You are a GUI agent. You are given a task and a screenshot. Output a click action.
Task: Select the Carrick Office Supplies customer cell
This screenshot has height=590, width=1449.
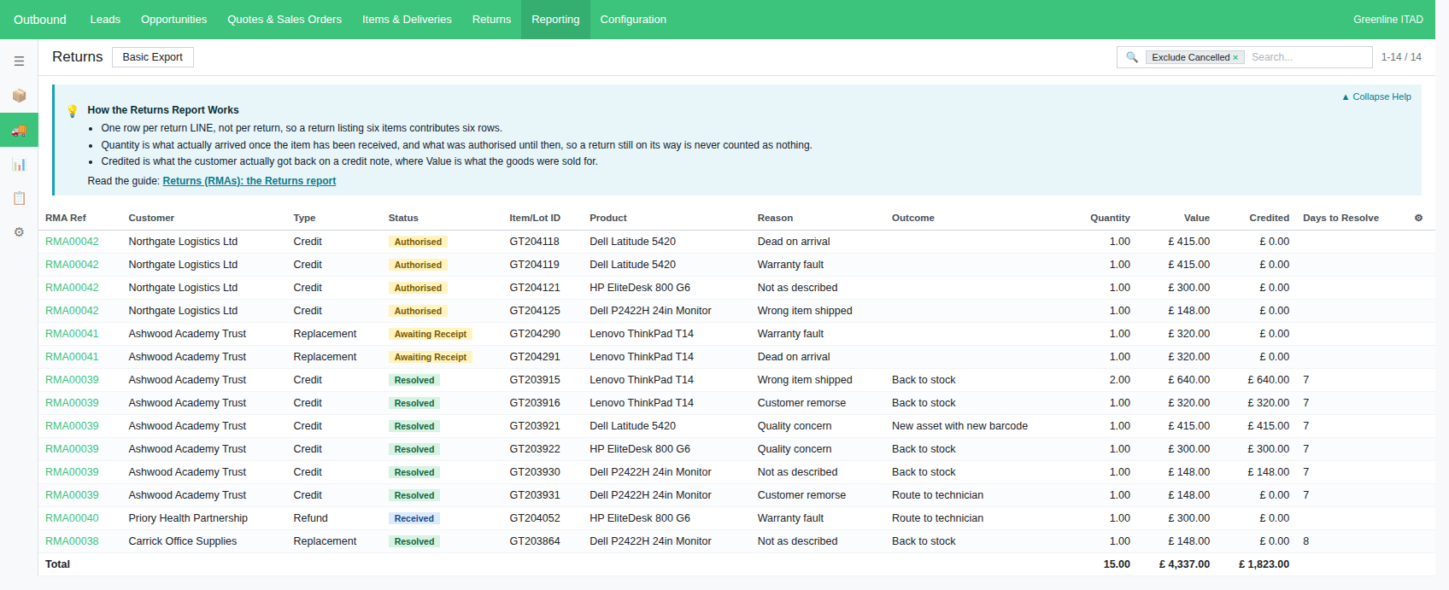click(x=183, y=541)
